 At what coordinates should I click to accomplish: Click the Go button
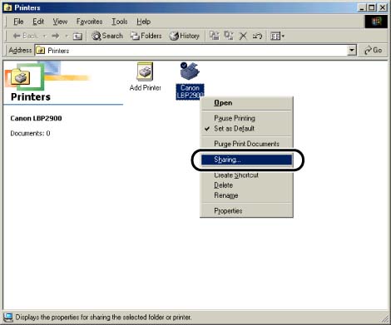point(374,51)
